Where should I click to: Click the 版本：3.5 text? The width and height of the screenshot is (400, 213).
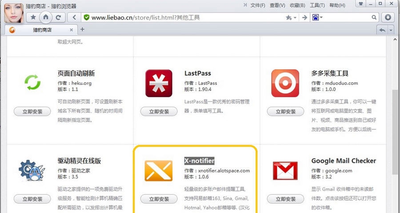68,177
